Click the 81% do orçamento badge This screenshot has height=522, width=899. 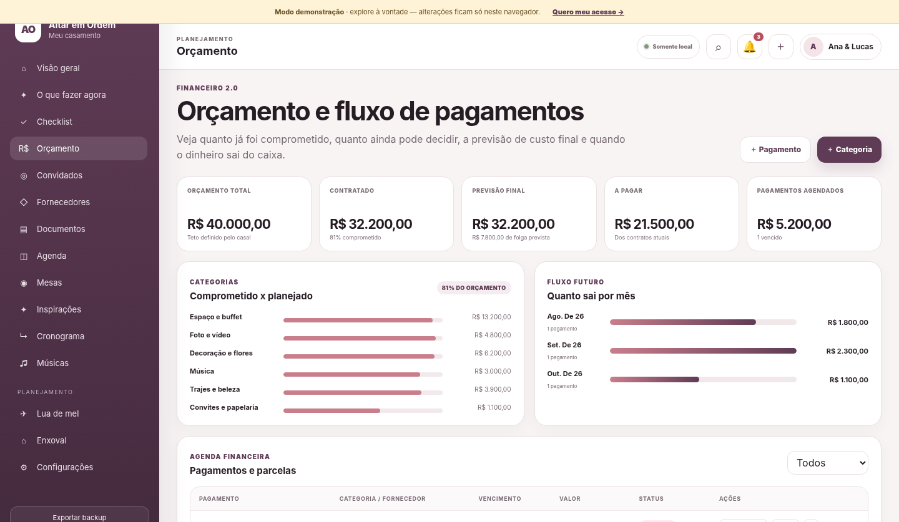(x=474, y=288)
